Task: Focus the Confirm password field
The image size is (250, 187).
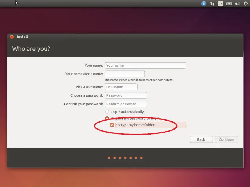Action: point(126,104)
